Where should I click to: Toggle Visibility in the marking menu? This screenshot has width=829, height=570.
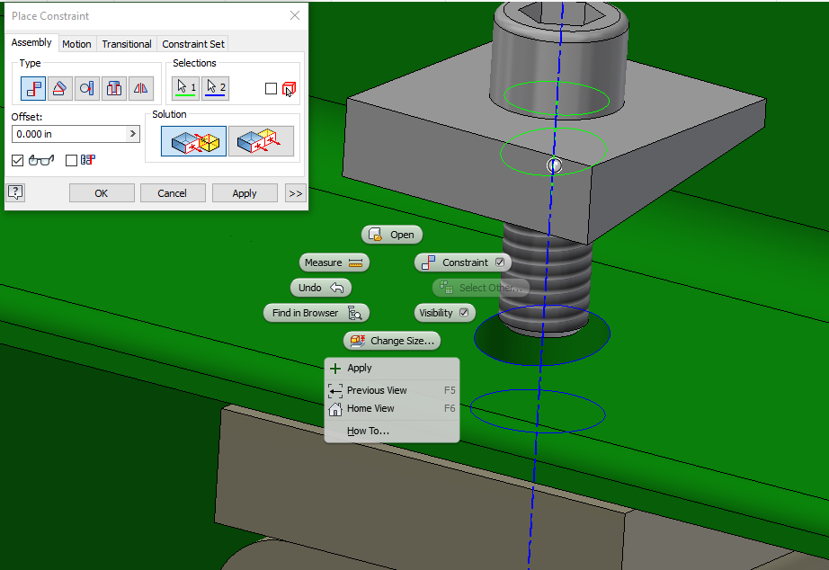tap(444, 313)
